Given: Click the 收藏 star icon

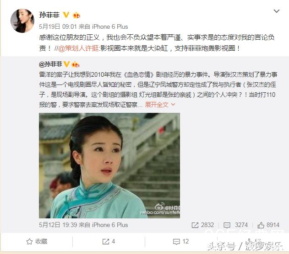Looking at the screenshot, I should tap(29, 242).
